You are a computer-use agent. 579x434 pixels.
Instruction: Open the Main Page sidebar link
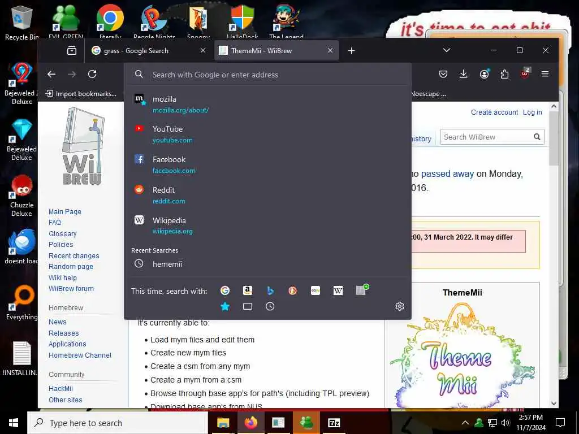click(x=64, y=211)
